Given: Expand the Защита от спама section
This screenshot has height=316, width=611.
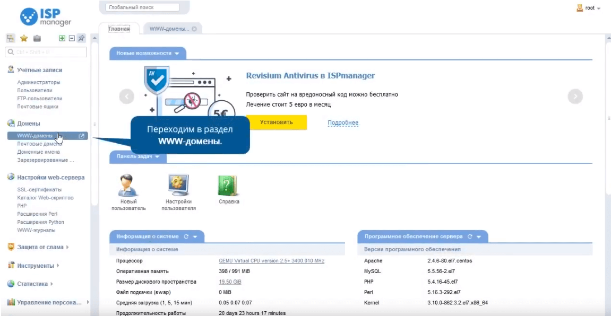Looking at the screenshot, I should click(68, 247).
